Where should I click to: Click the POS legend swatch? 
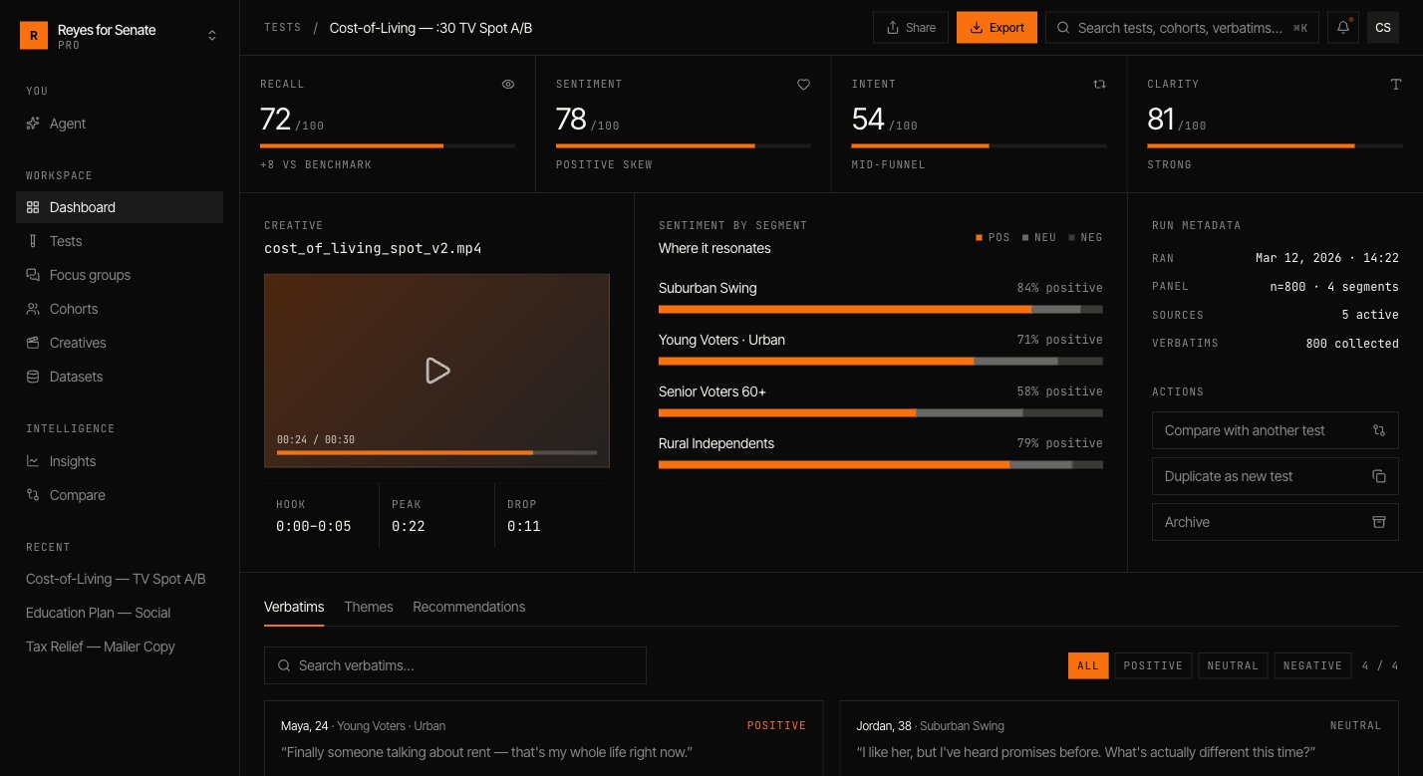point(980,238)
